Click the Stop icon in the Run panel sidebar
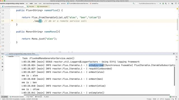 pyautogui.click(x=3, y=59)
